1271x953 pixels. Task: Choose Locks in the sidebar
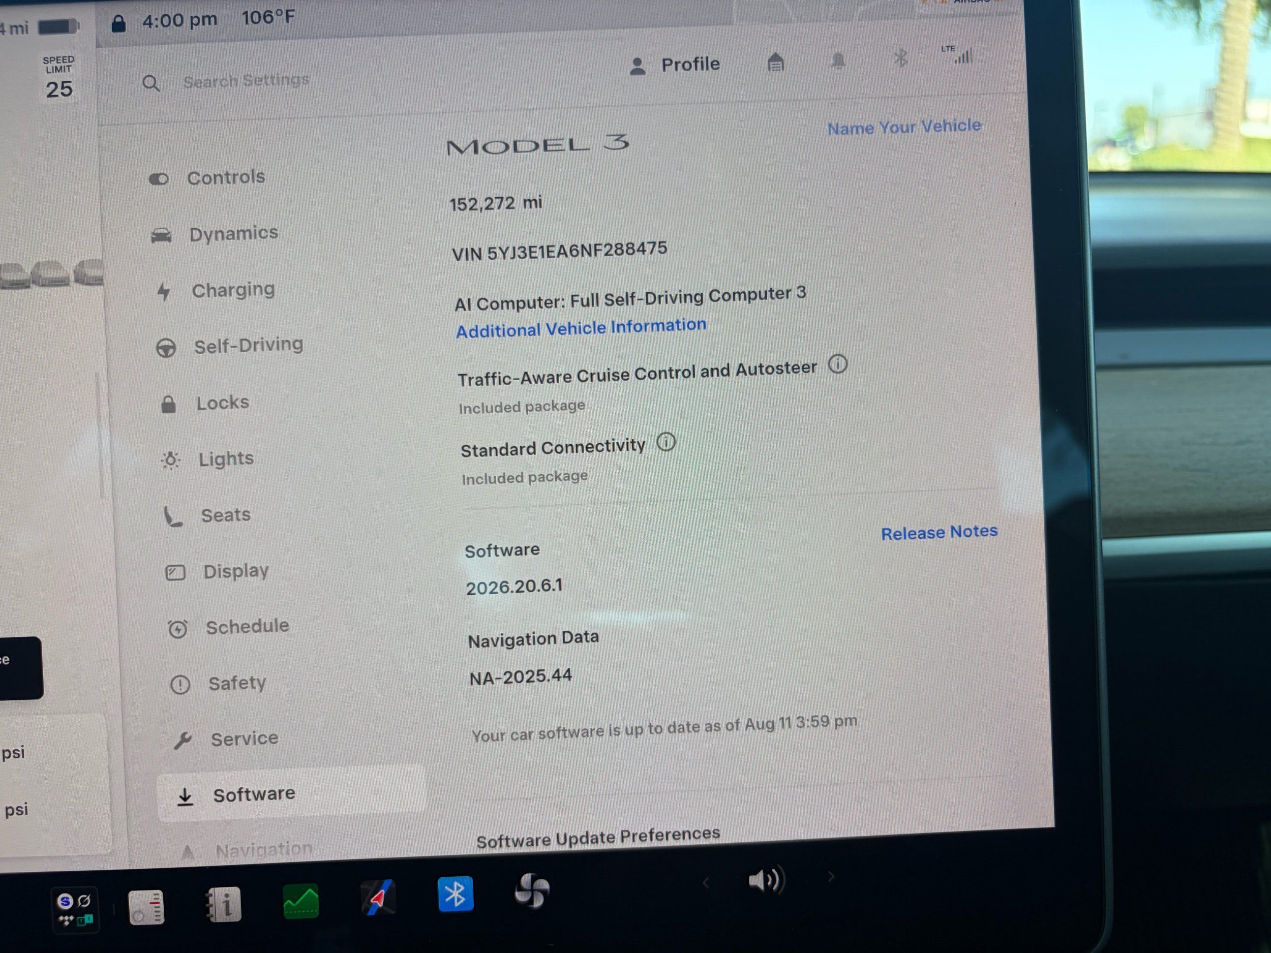click(205, 403)
